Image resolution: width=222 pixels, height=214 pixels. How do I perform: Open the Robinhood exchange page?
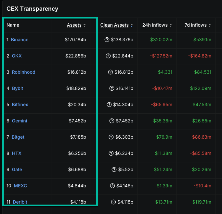click(23, 72)
